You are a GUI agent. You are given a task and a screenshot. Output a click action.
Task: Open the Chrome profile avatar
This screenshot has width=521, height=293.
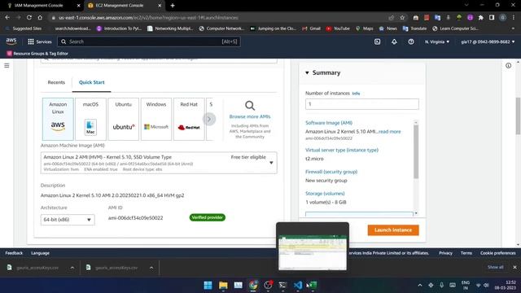[503, 18]
